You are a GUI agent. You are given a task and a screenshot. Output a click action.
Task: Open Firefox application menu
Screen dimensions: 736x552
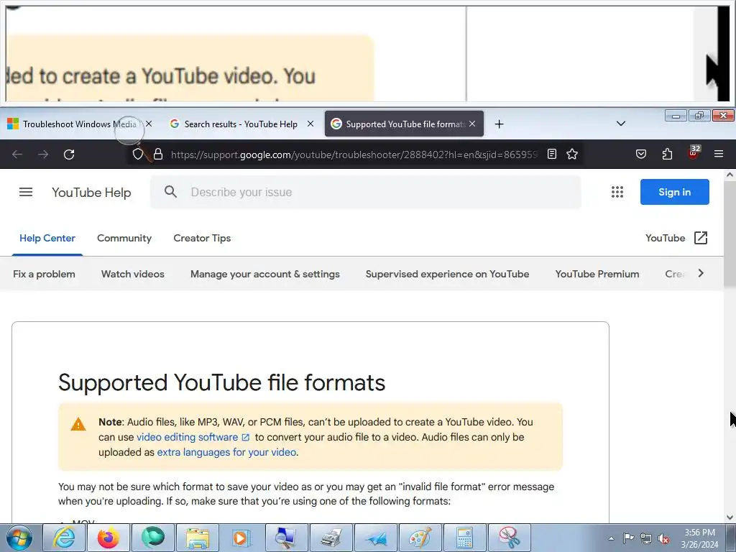click(719, 154)
